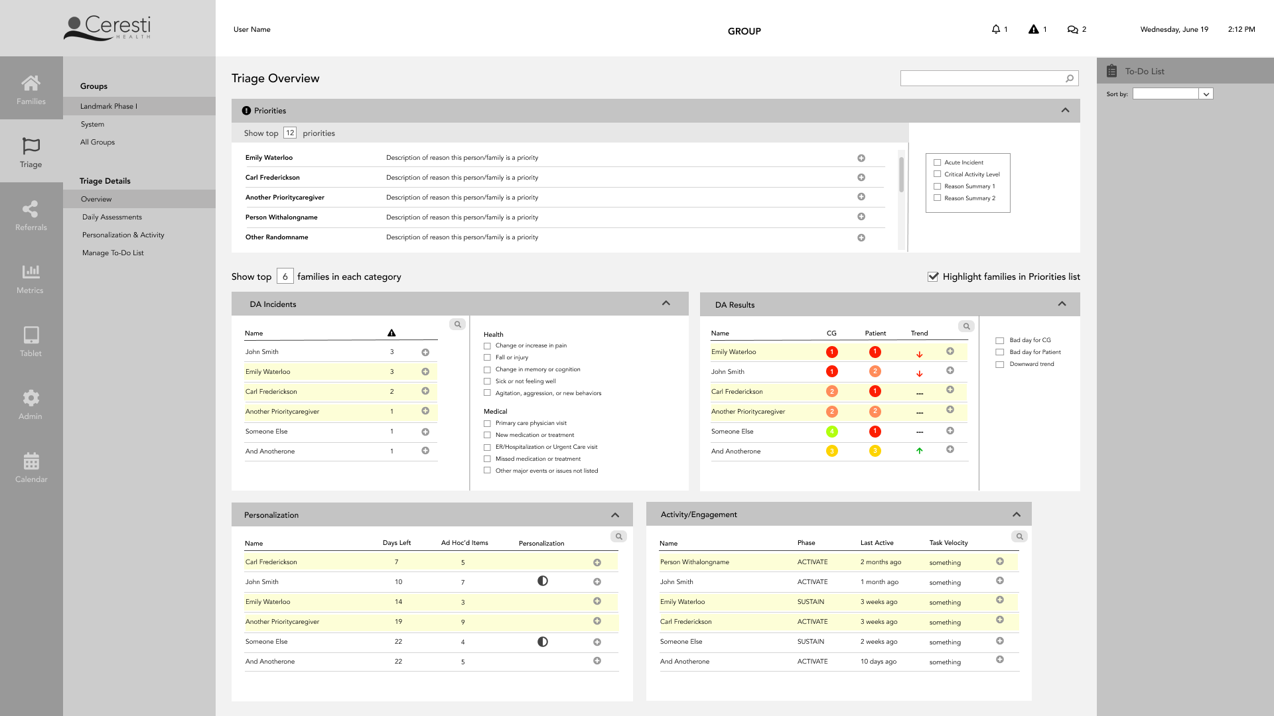Click the DA Incidents search magnifier icon

coord(457,324)
